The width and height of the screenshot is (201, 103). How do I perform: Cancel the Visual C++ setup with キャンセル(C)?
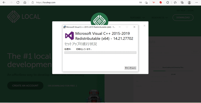pyautogui.click(x=130, y=68)
